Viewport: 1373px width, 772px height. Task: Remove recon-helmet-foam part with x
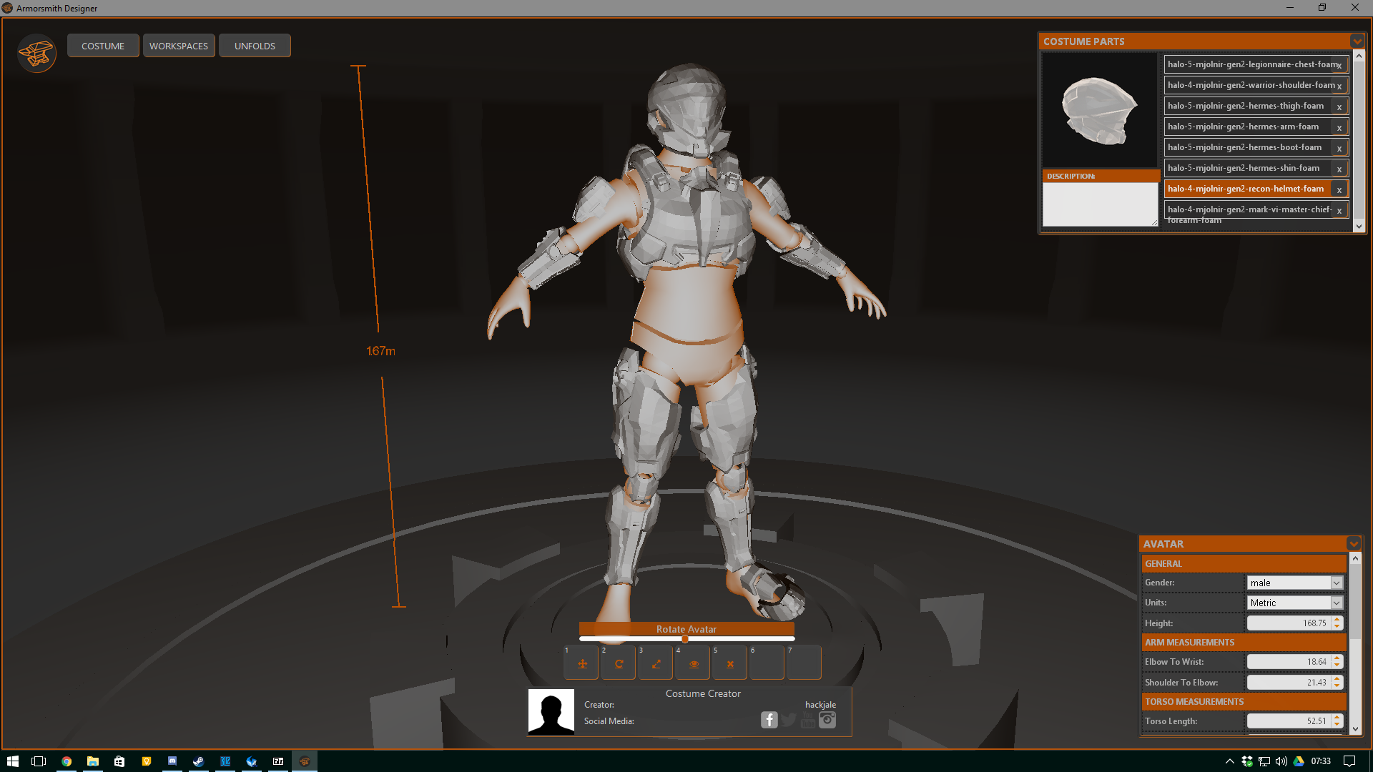click(1340, 190)
